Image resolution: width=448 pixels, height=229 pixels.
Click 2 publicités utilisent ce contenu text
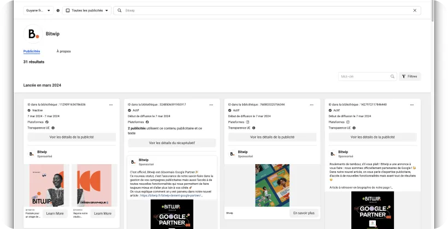tap(164, 131)
